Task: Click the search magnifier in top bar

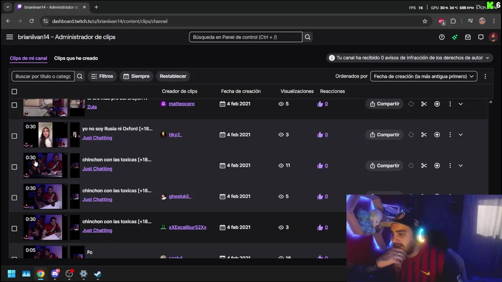Action: click(307, 37)
